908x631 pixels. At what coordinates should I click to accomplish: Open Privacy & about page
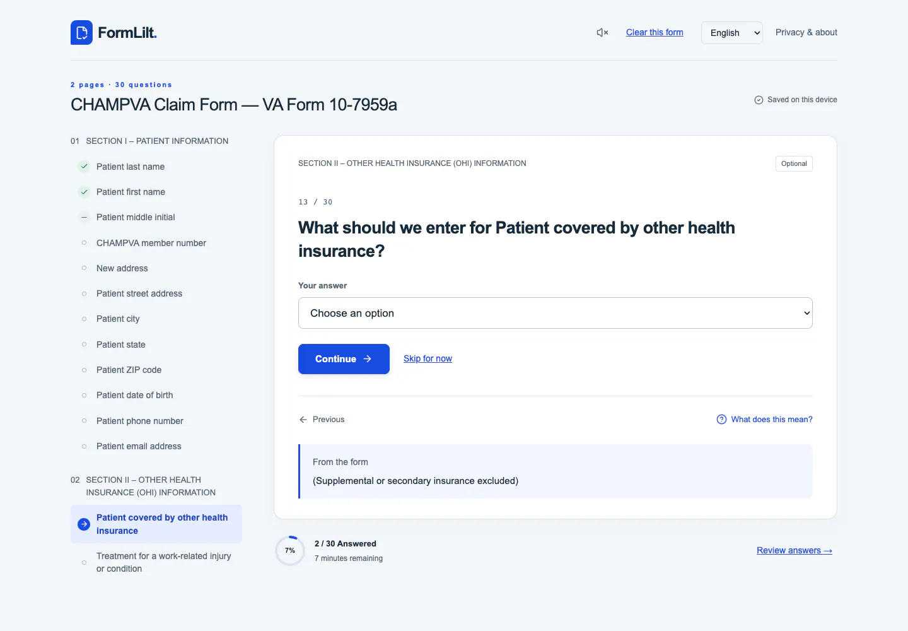[x=806, y=32]
